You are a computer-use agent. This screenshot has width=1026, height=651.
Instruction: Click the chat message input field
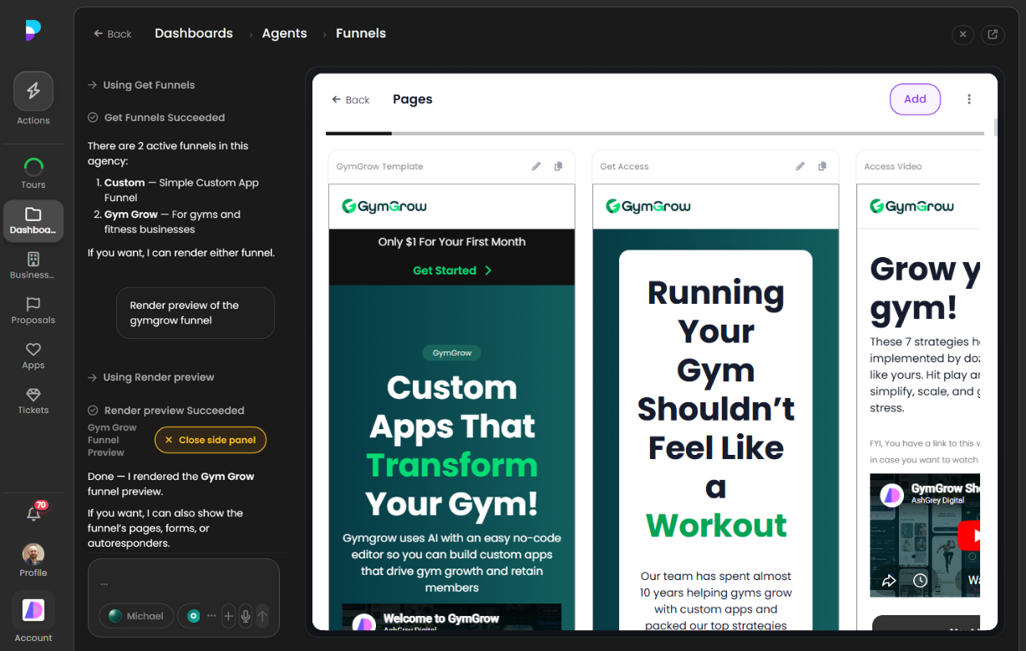point(184,582)
